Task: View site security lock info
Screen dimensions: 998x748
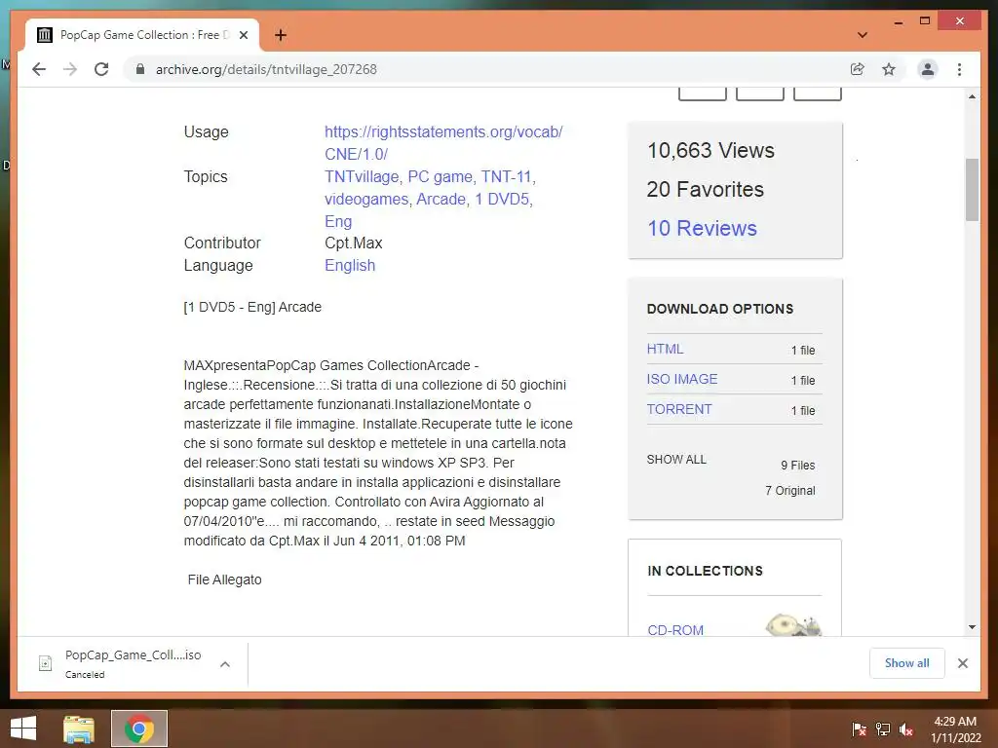Action: pos(140,69)
